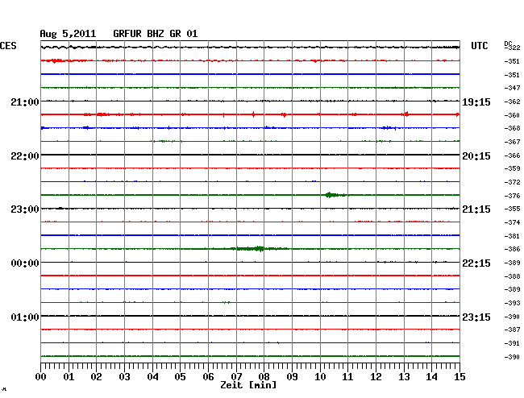Select the "22:00" local time label
Viewport: 524px width, 398px height.
[25, 156]
